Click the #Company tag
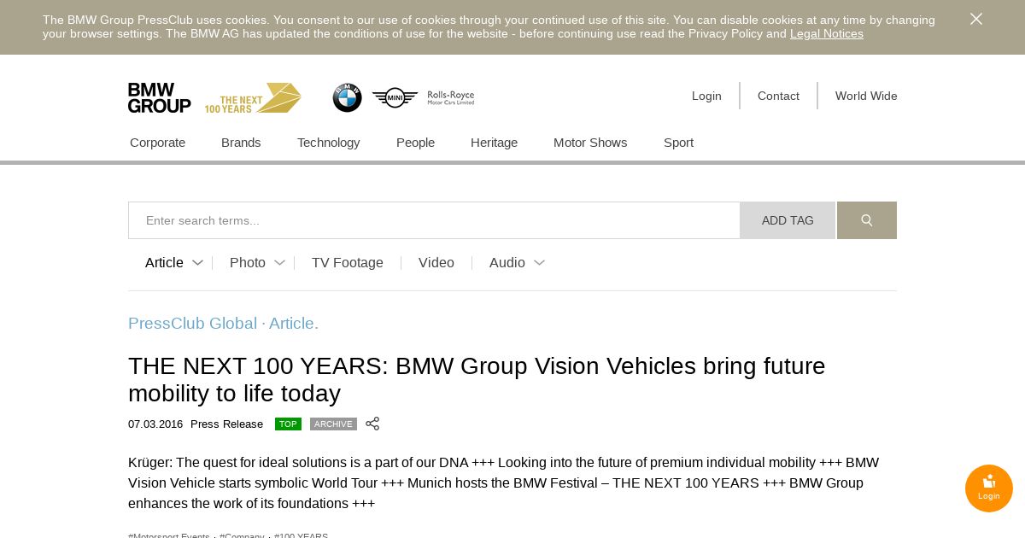The height and width of the screenshot is (538, 1025). pos(242,535)
